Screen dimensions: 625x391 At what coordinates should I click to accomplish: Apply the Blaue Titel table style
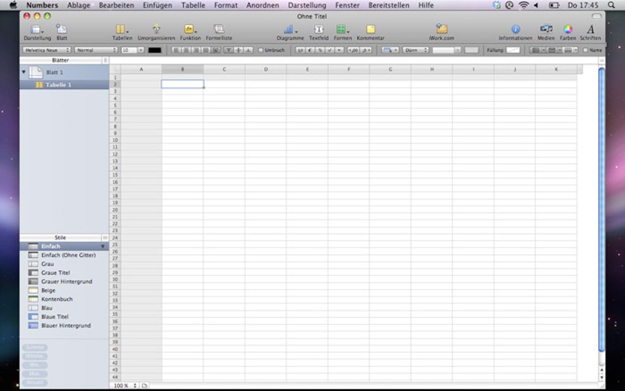click(x=64, y=316)
